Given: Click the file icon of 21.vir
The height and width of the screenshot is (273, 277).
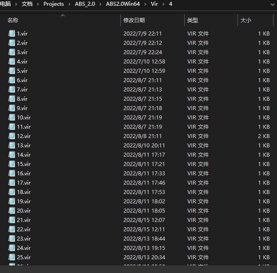Looking at the screenshot, I should pos(12,220).
